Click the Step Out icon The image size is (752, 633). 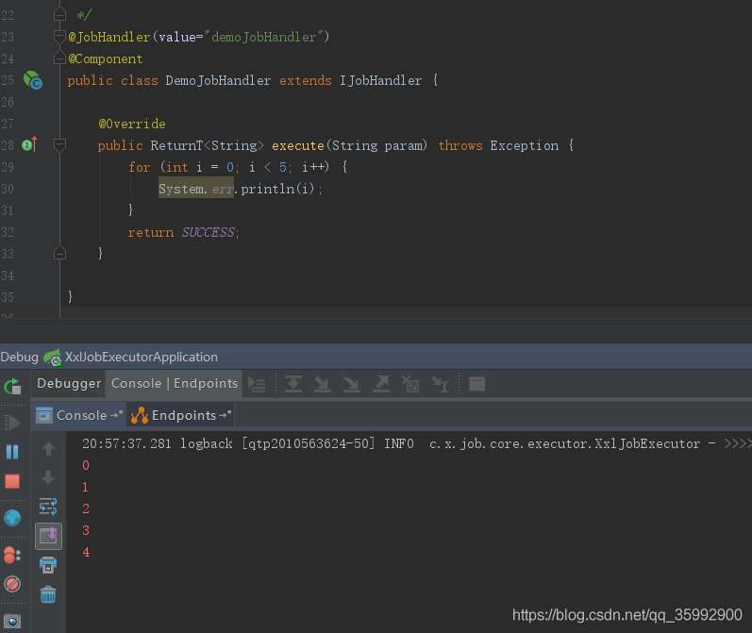(x=381, y=384)
